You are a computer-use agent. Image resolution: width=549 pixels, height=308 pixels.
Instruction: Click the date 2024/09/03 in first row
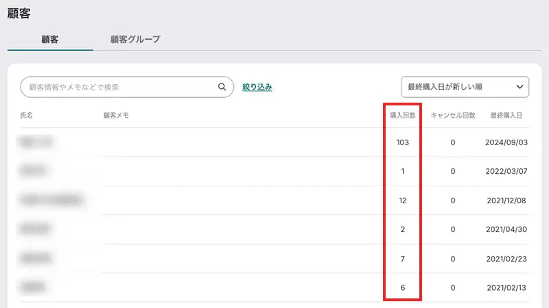(506, 142)
